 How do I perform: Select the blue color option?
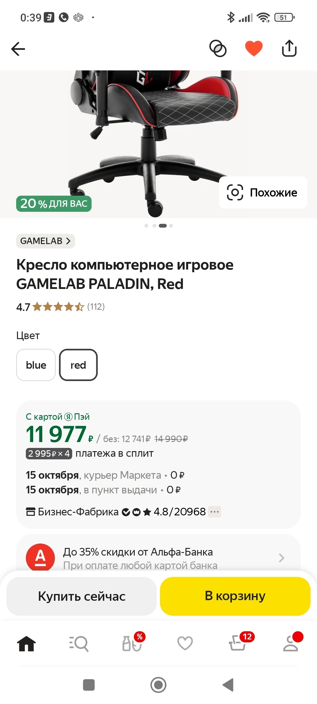tap(36, 365)
